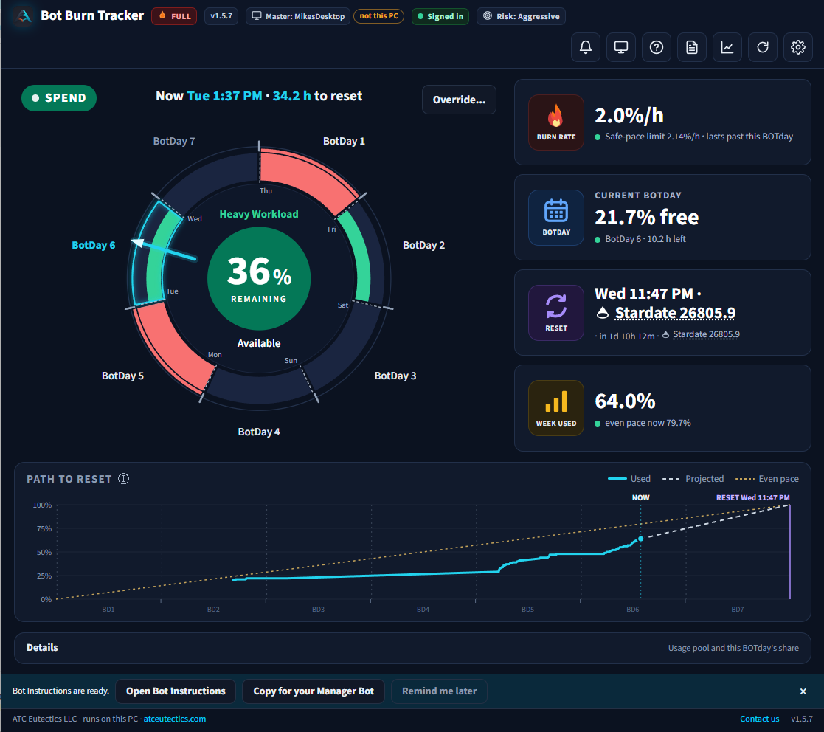The width and height of the screenshot is (824, 732).
Task: Open settings gear
Action: pos(798,47)
